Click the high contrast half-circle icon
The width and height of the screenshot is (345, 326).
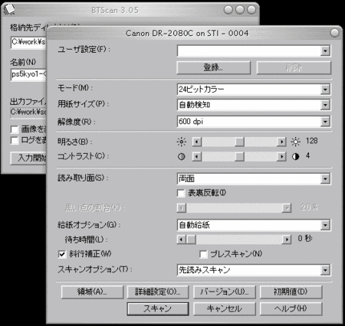tap(295, 156)
